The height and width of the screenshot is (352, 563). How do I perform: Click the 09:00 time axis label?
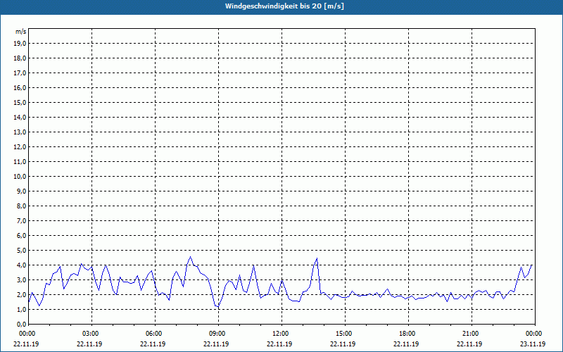[218, 334]
